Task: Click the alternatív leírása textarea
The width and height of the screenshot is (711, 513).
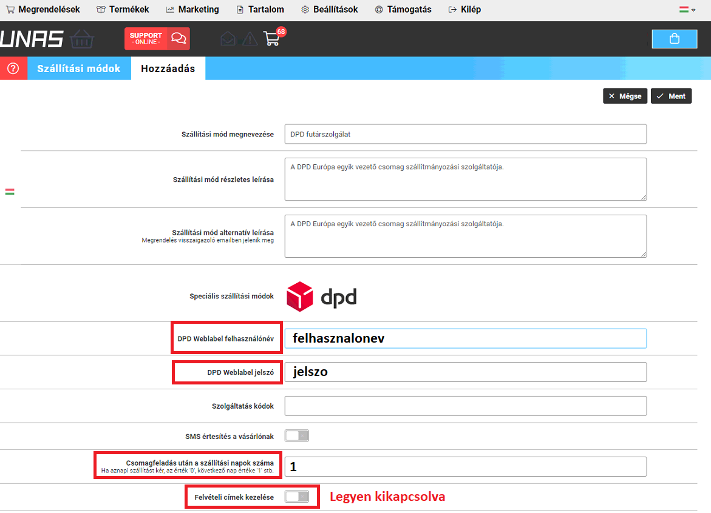Action: [x=465, y=236]
